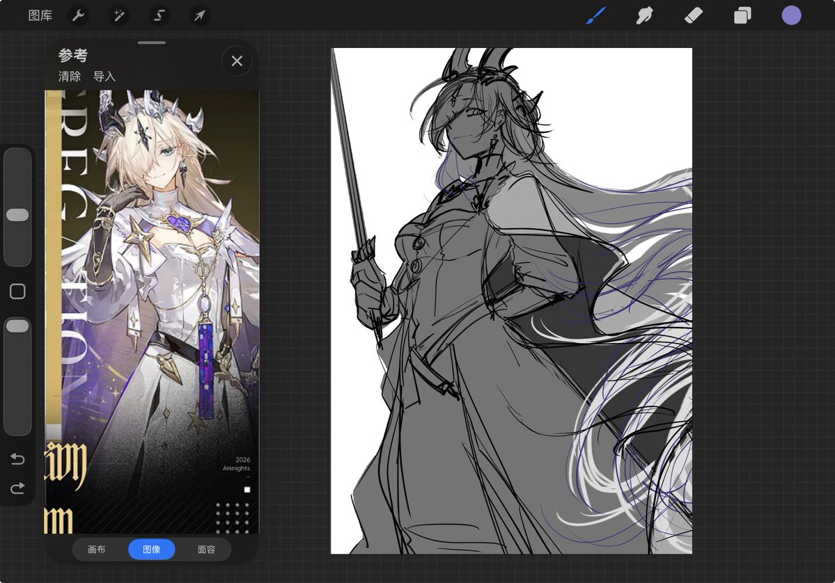This screenshot has height=583, width=835.
Task: Close the 参考 reference panel
Action: 237,61
